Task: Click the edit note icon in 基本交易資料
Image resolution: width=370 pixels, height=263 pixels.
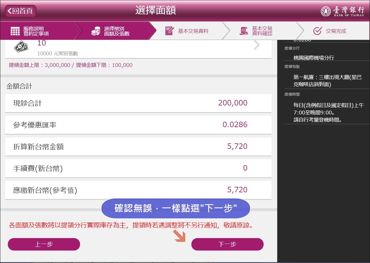Action: pyautogui.click(x=169, y=31)
